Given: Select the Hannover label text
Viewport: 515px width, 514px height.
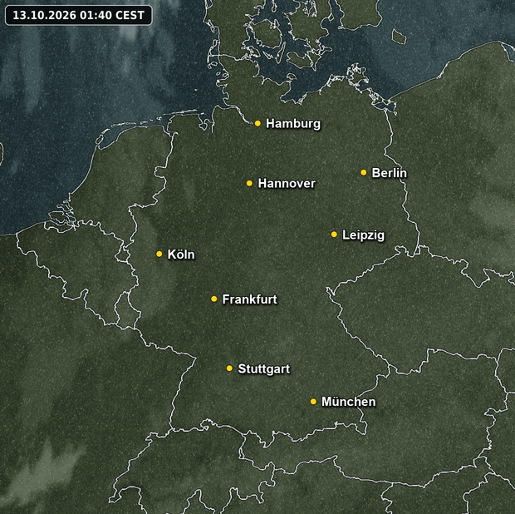Looking at the screenshot, I should [287, 184].
